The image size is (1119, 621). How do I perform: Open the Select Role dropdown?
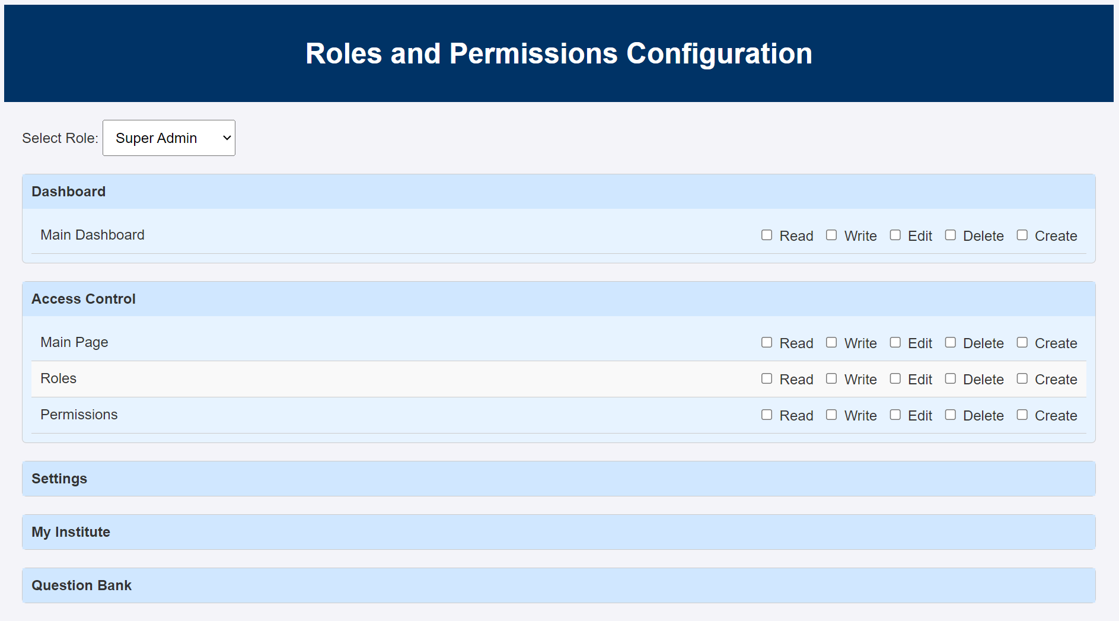point(168,138)
